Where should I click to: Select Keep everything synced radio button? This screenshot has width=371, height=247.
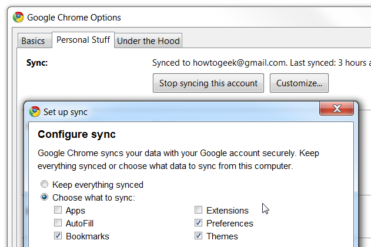click(x=45, y=185)
